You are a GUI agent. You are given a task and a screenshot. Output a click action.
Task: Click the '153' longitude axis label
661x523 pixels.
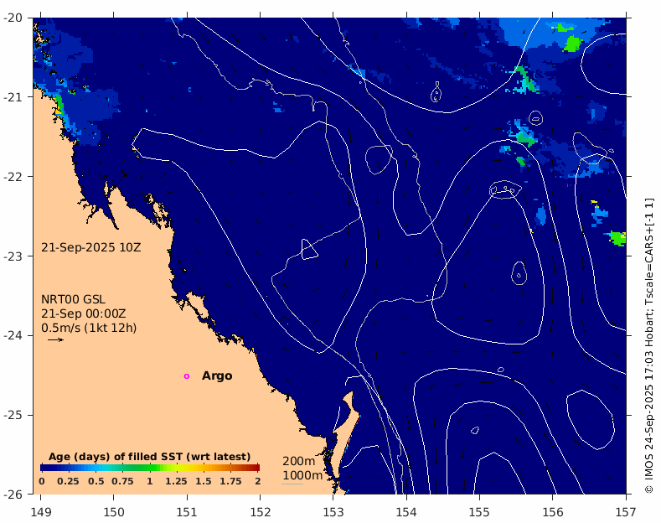click(x=333, y=512)
